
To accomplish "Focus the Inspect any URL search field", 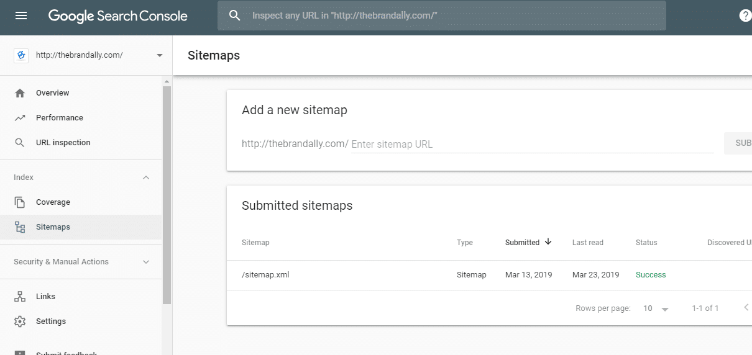I will 441,16.
